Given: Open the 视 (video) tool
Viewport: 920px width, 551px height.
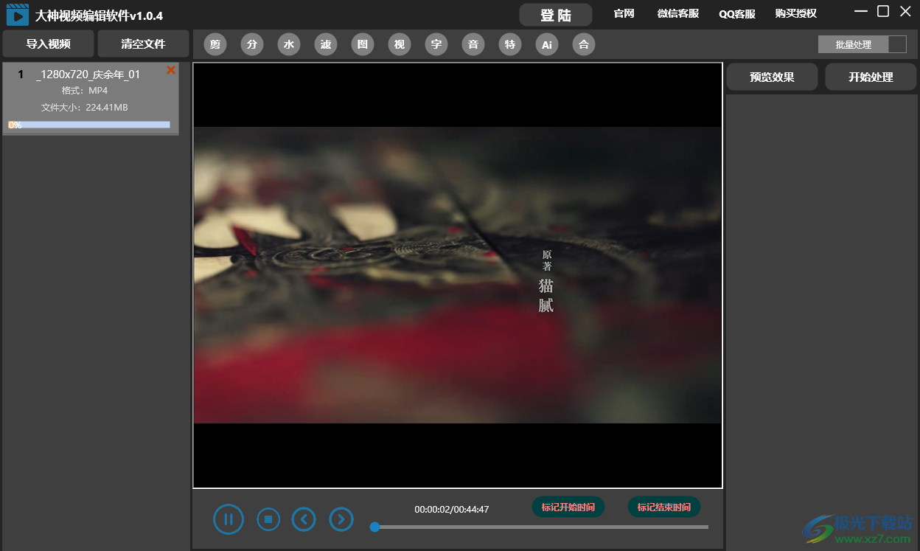Looking at the screenshot, I should (x=400, y=44).
